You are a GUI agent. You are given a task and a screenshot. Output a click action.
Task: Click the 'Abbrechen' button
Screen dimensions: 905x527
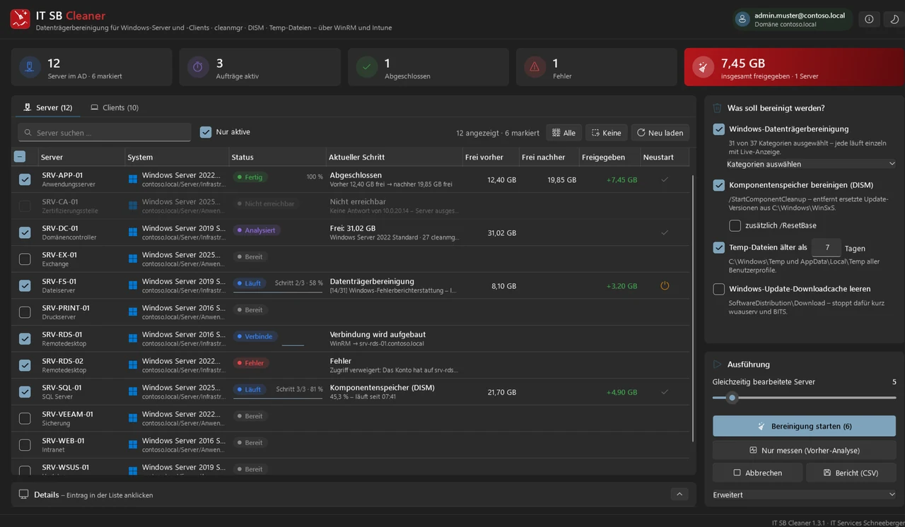point(757,473)
